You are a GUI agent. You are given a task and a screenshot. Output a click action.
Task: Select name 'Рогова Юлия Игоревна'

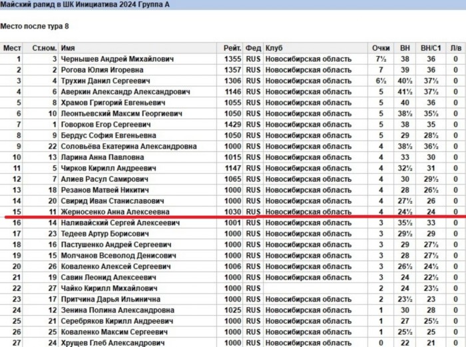(102, 70)
